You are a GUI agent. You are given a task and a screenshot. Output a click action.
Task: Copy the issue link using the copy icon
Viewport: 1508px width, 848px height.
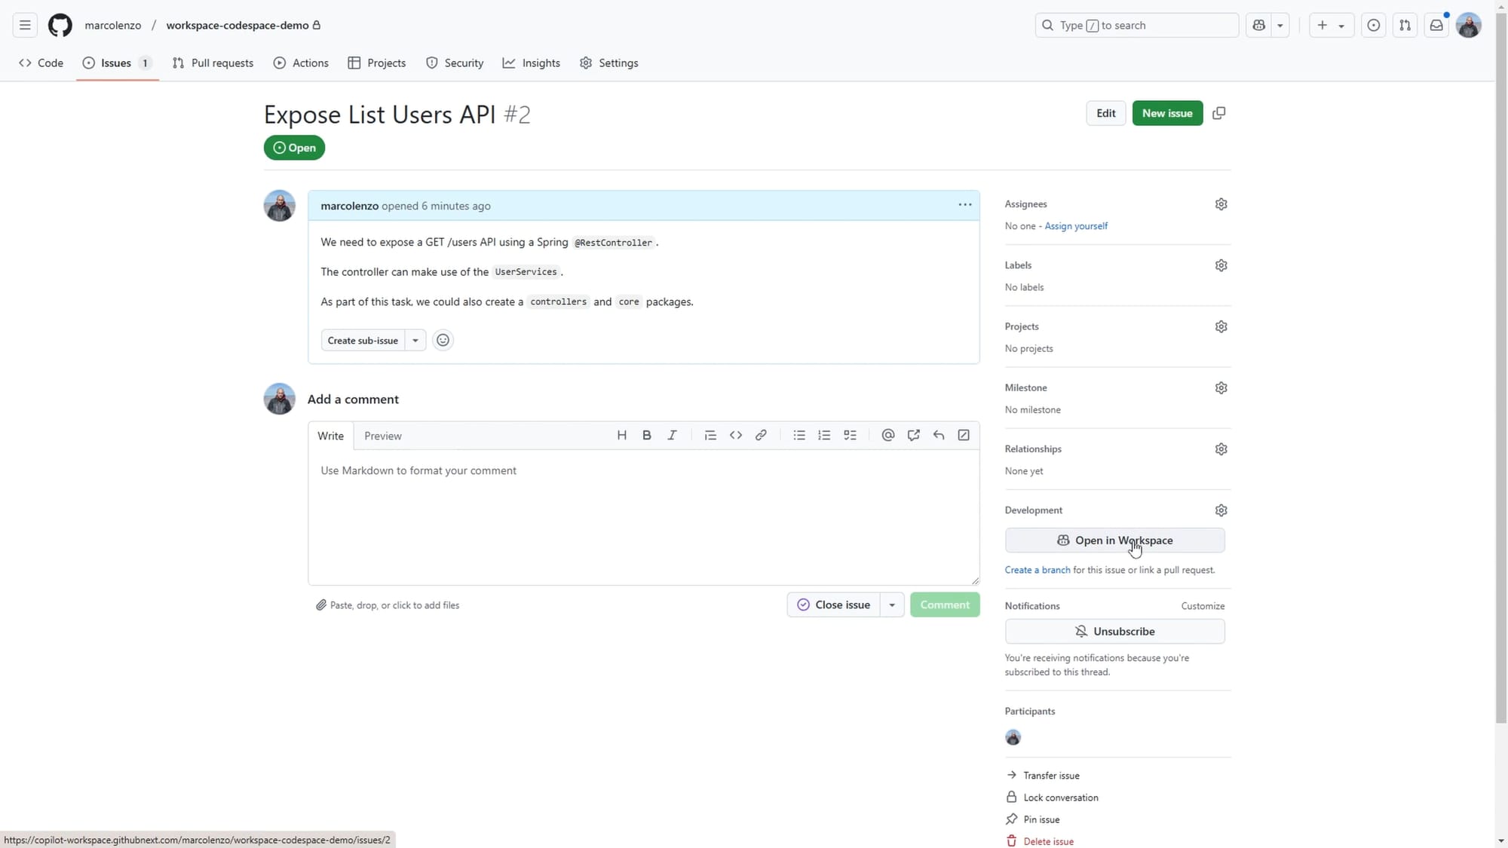[x=1218, y=113]
